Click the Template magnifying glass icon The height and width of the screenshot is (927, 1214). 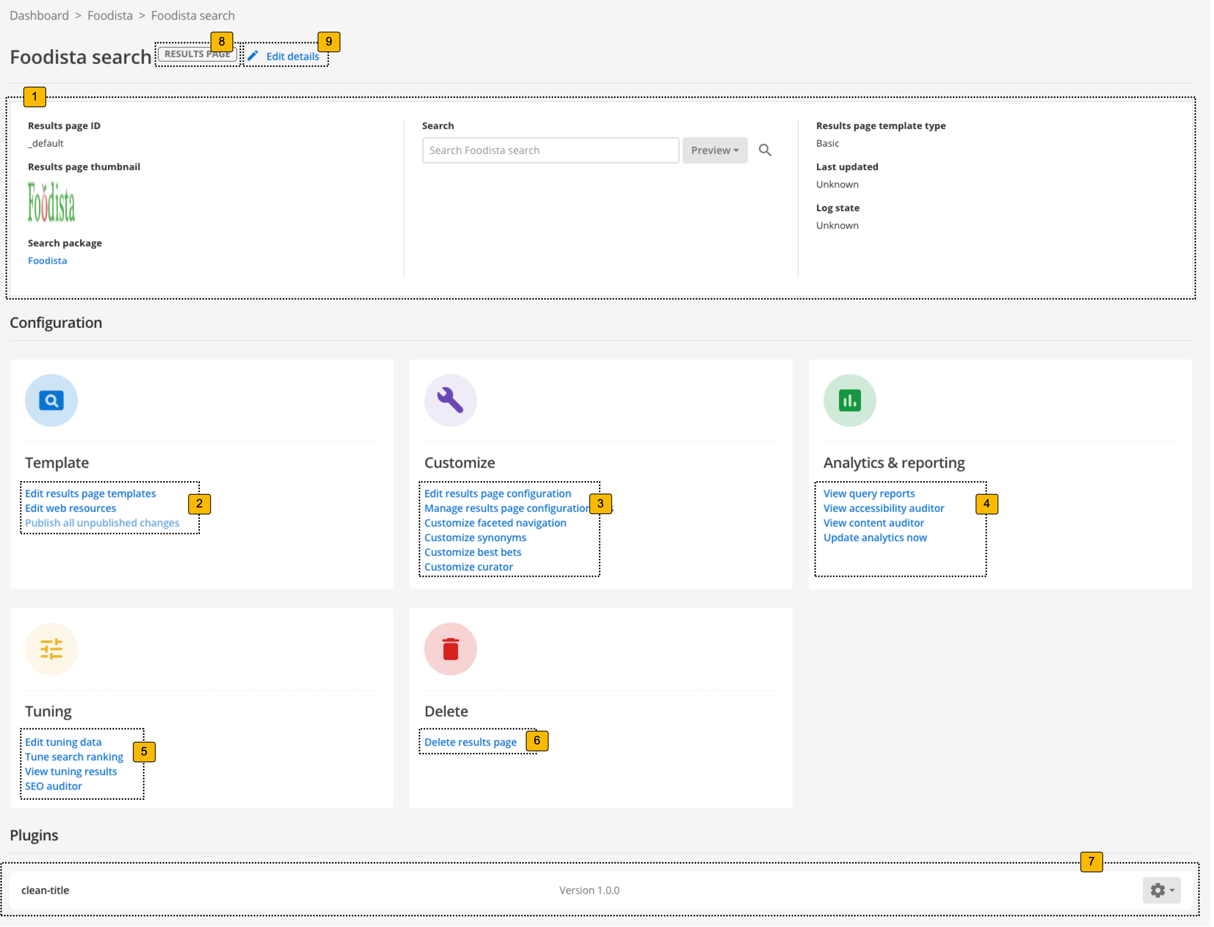tap(51, 400)
